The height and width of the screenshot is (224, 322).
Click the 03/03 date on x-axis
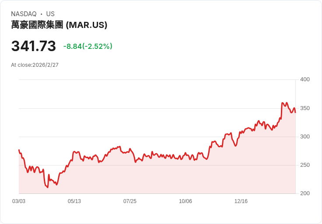(x=19, y=201)
